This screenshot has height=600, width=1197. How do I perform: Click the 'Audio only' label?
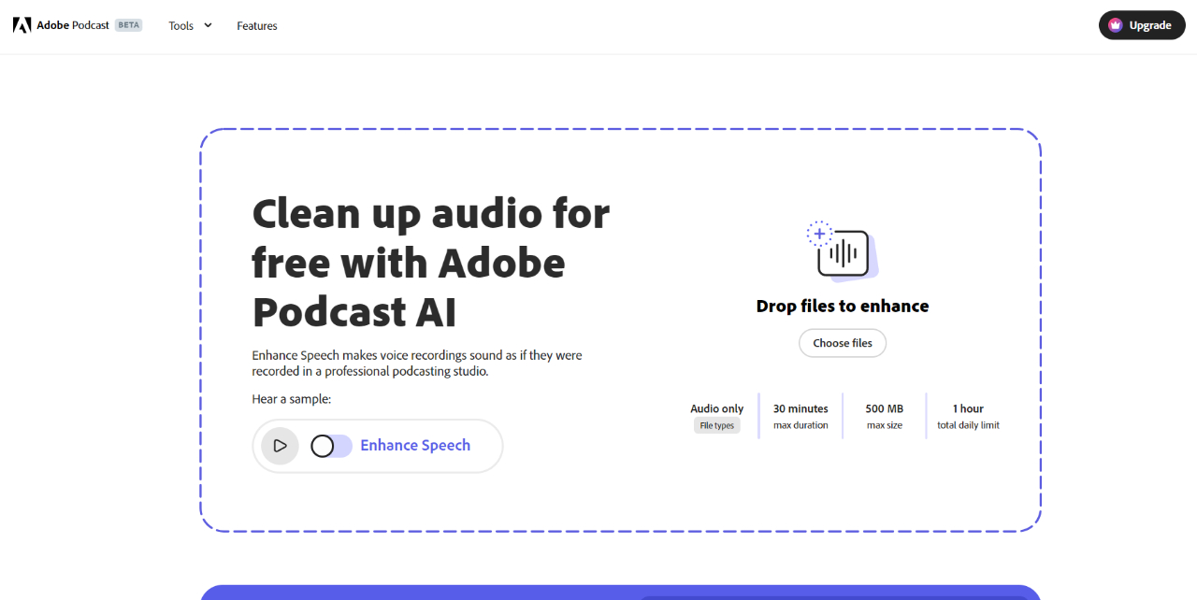pyautogui.click(x=717, y=408)
